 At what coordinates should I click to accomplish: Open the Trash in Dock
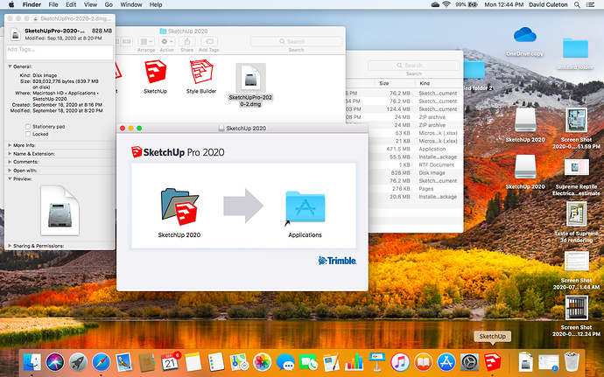tap(572, 362)
